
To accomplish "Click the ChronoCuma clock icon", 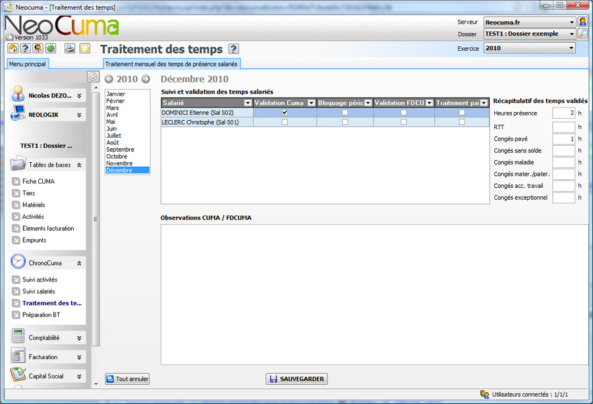I will (18, 262).
